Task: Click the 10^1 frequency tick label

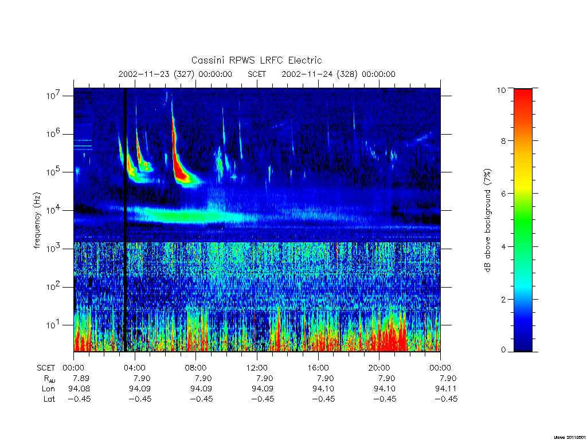Action: (53, 325)
